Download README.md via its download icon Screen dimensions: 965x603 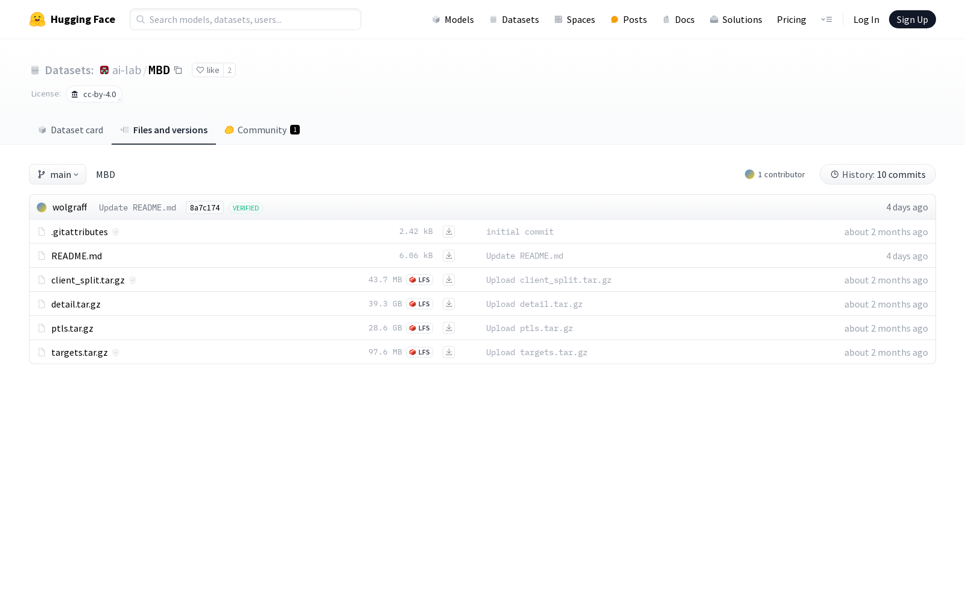[x=449, y=256]
